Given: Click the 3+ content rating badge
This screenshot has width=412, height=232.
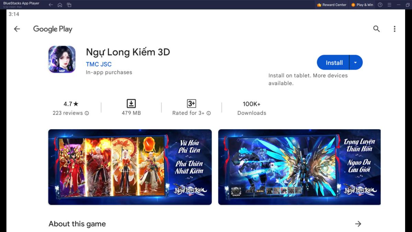Looking at the screenshot, I should 191,103.
